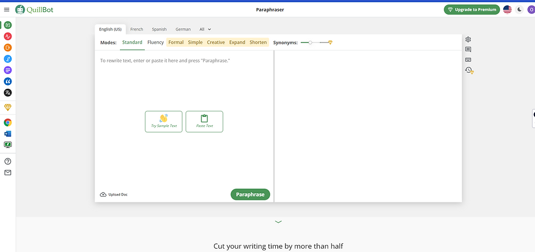Open QuillBot for Chrome extension
535x252 pixels.
(8, 122)
